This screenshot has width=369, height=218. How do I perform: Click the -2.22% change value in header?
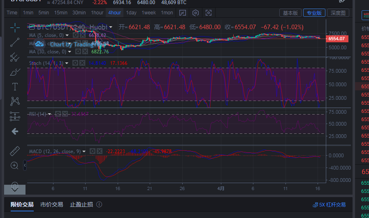(x=100, y=2)
